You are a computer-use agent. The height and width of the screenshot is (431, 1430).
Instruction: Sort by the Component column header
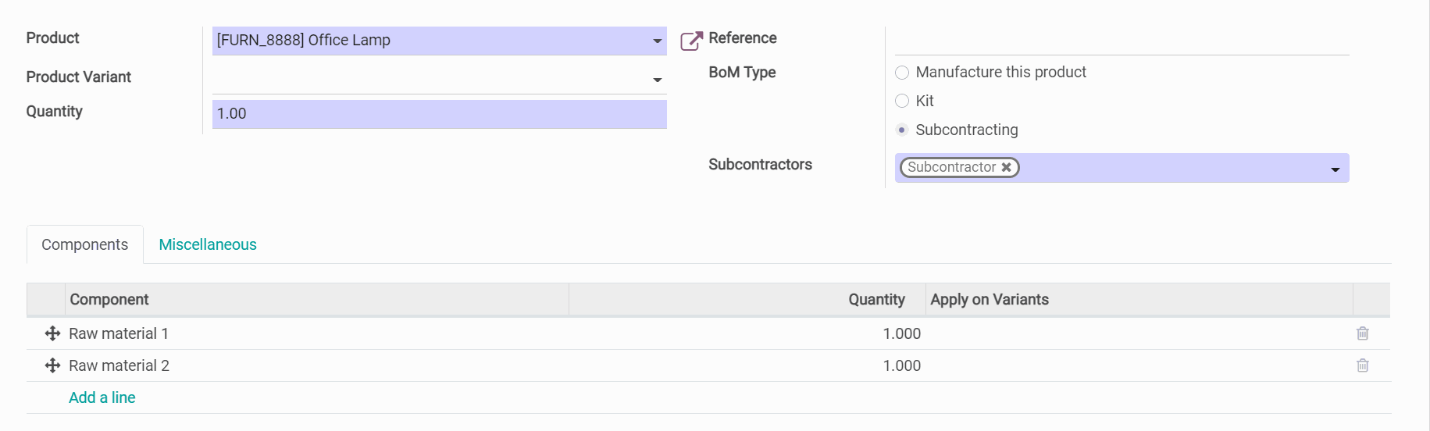pos(109,300)
